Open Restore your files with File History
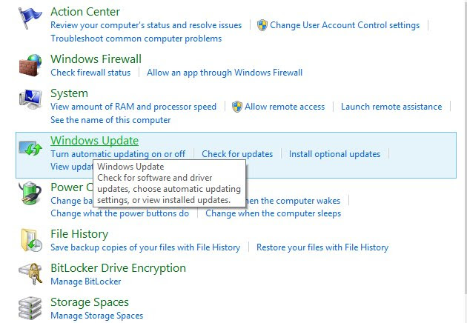 click(x=322, y=247)
